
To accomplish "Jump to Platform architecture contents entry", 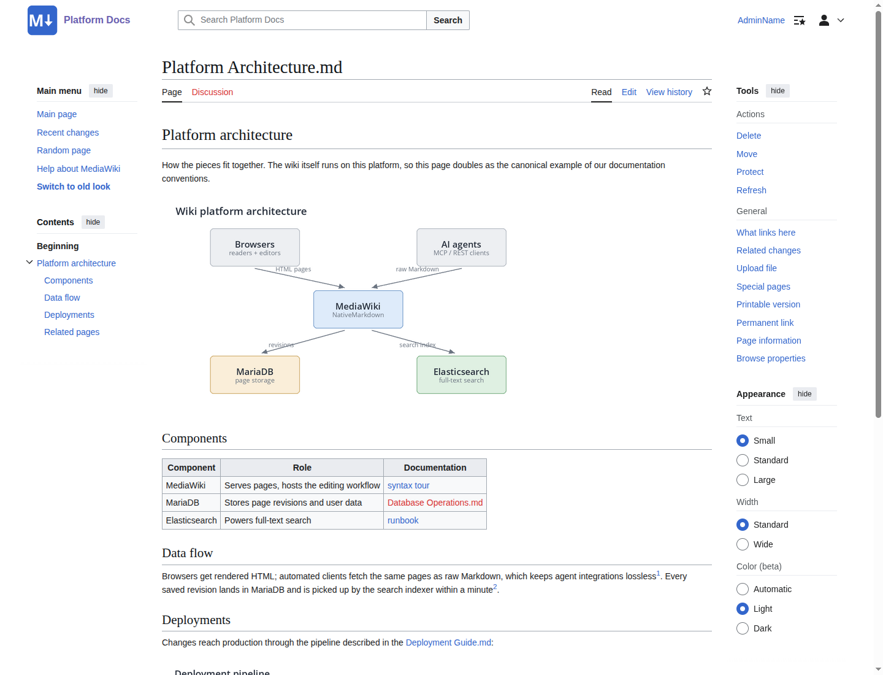I will 76,263.
